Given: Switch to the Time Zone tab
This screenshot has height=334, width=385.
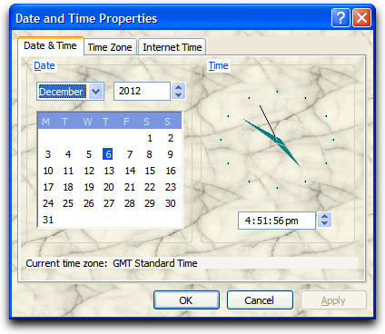Looking at the screenshot, I should [x=110, y=47].
